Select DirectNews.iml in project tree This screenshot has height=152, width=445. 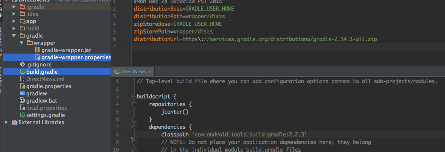(x=45, y=79)
